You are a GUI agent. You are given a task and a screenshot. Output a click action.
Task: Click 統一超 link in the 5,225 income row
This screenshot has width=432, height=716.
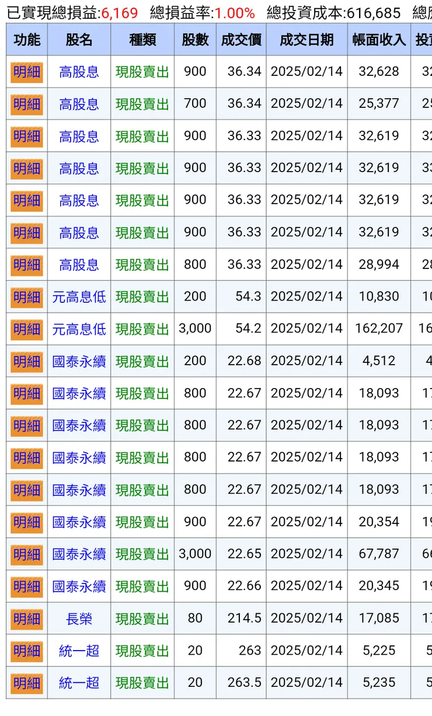pyautogui.click(x=79, y=651)
